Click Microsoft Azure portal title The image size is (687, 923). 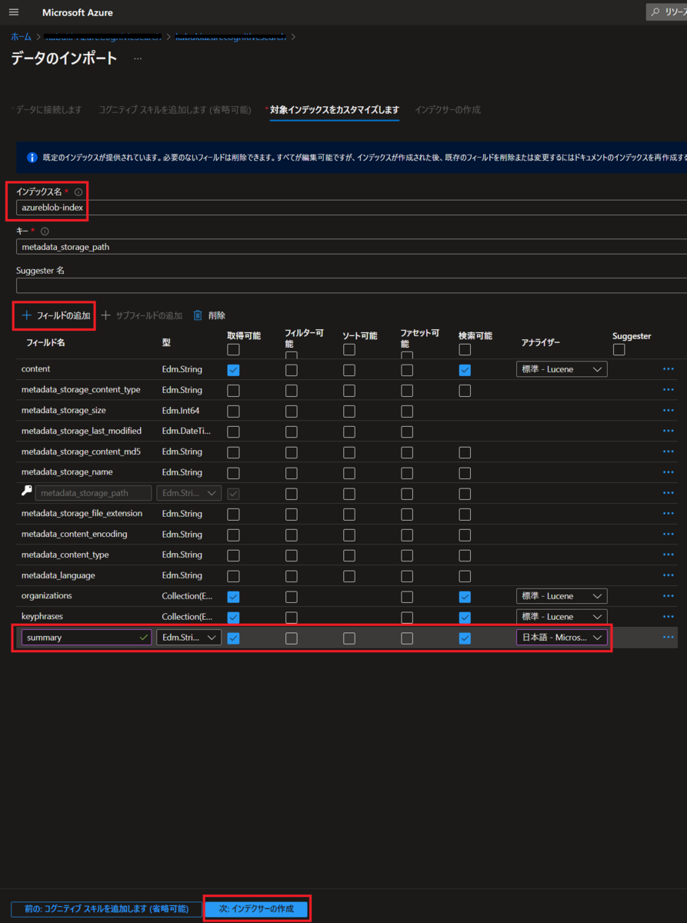(x=78, y=12)
